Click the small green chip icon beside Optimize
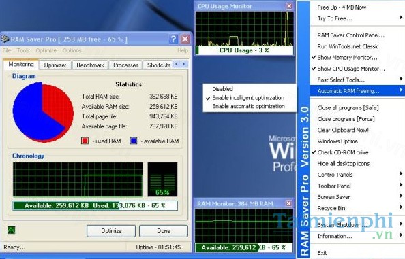 click(x=11, y=230)
